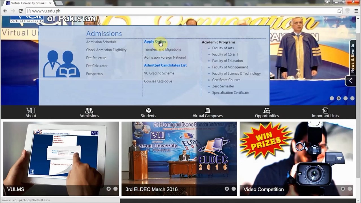Click the Apply Online link

[155, 41]
